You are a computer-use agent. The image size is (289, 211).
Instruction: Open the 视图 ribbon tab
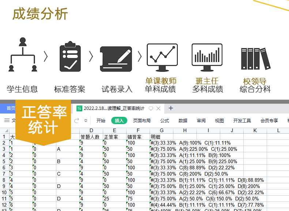[x=219, y=121]
